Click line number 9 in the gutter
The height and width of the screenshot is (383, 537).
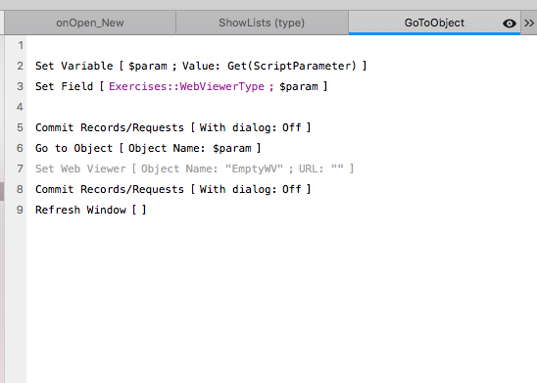coord(20,210)
